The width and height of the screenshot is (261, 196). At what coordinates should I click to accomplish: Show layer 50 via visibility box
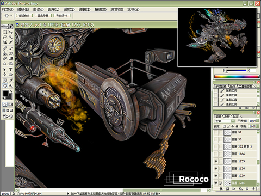pyautogui.click(x=216, y=139)
